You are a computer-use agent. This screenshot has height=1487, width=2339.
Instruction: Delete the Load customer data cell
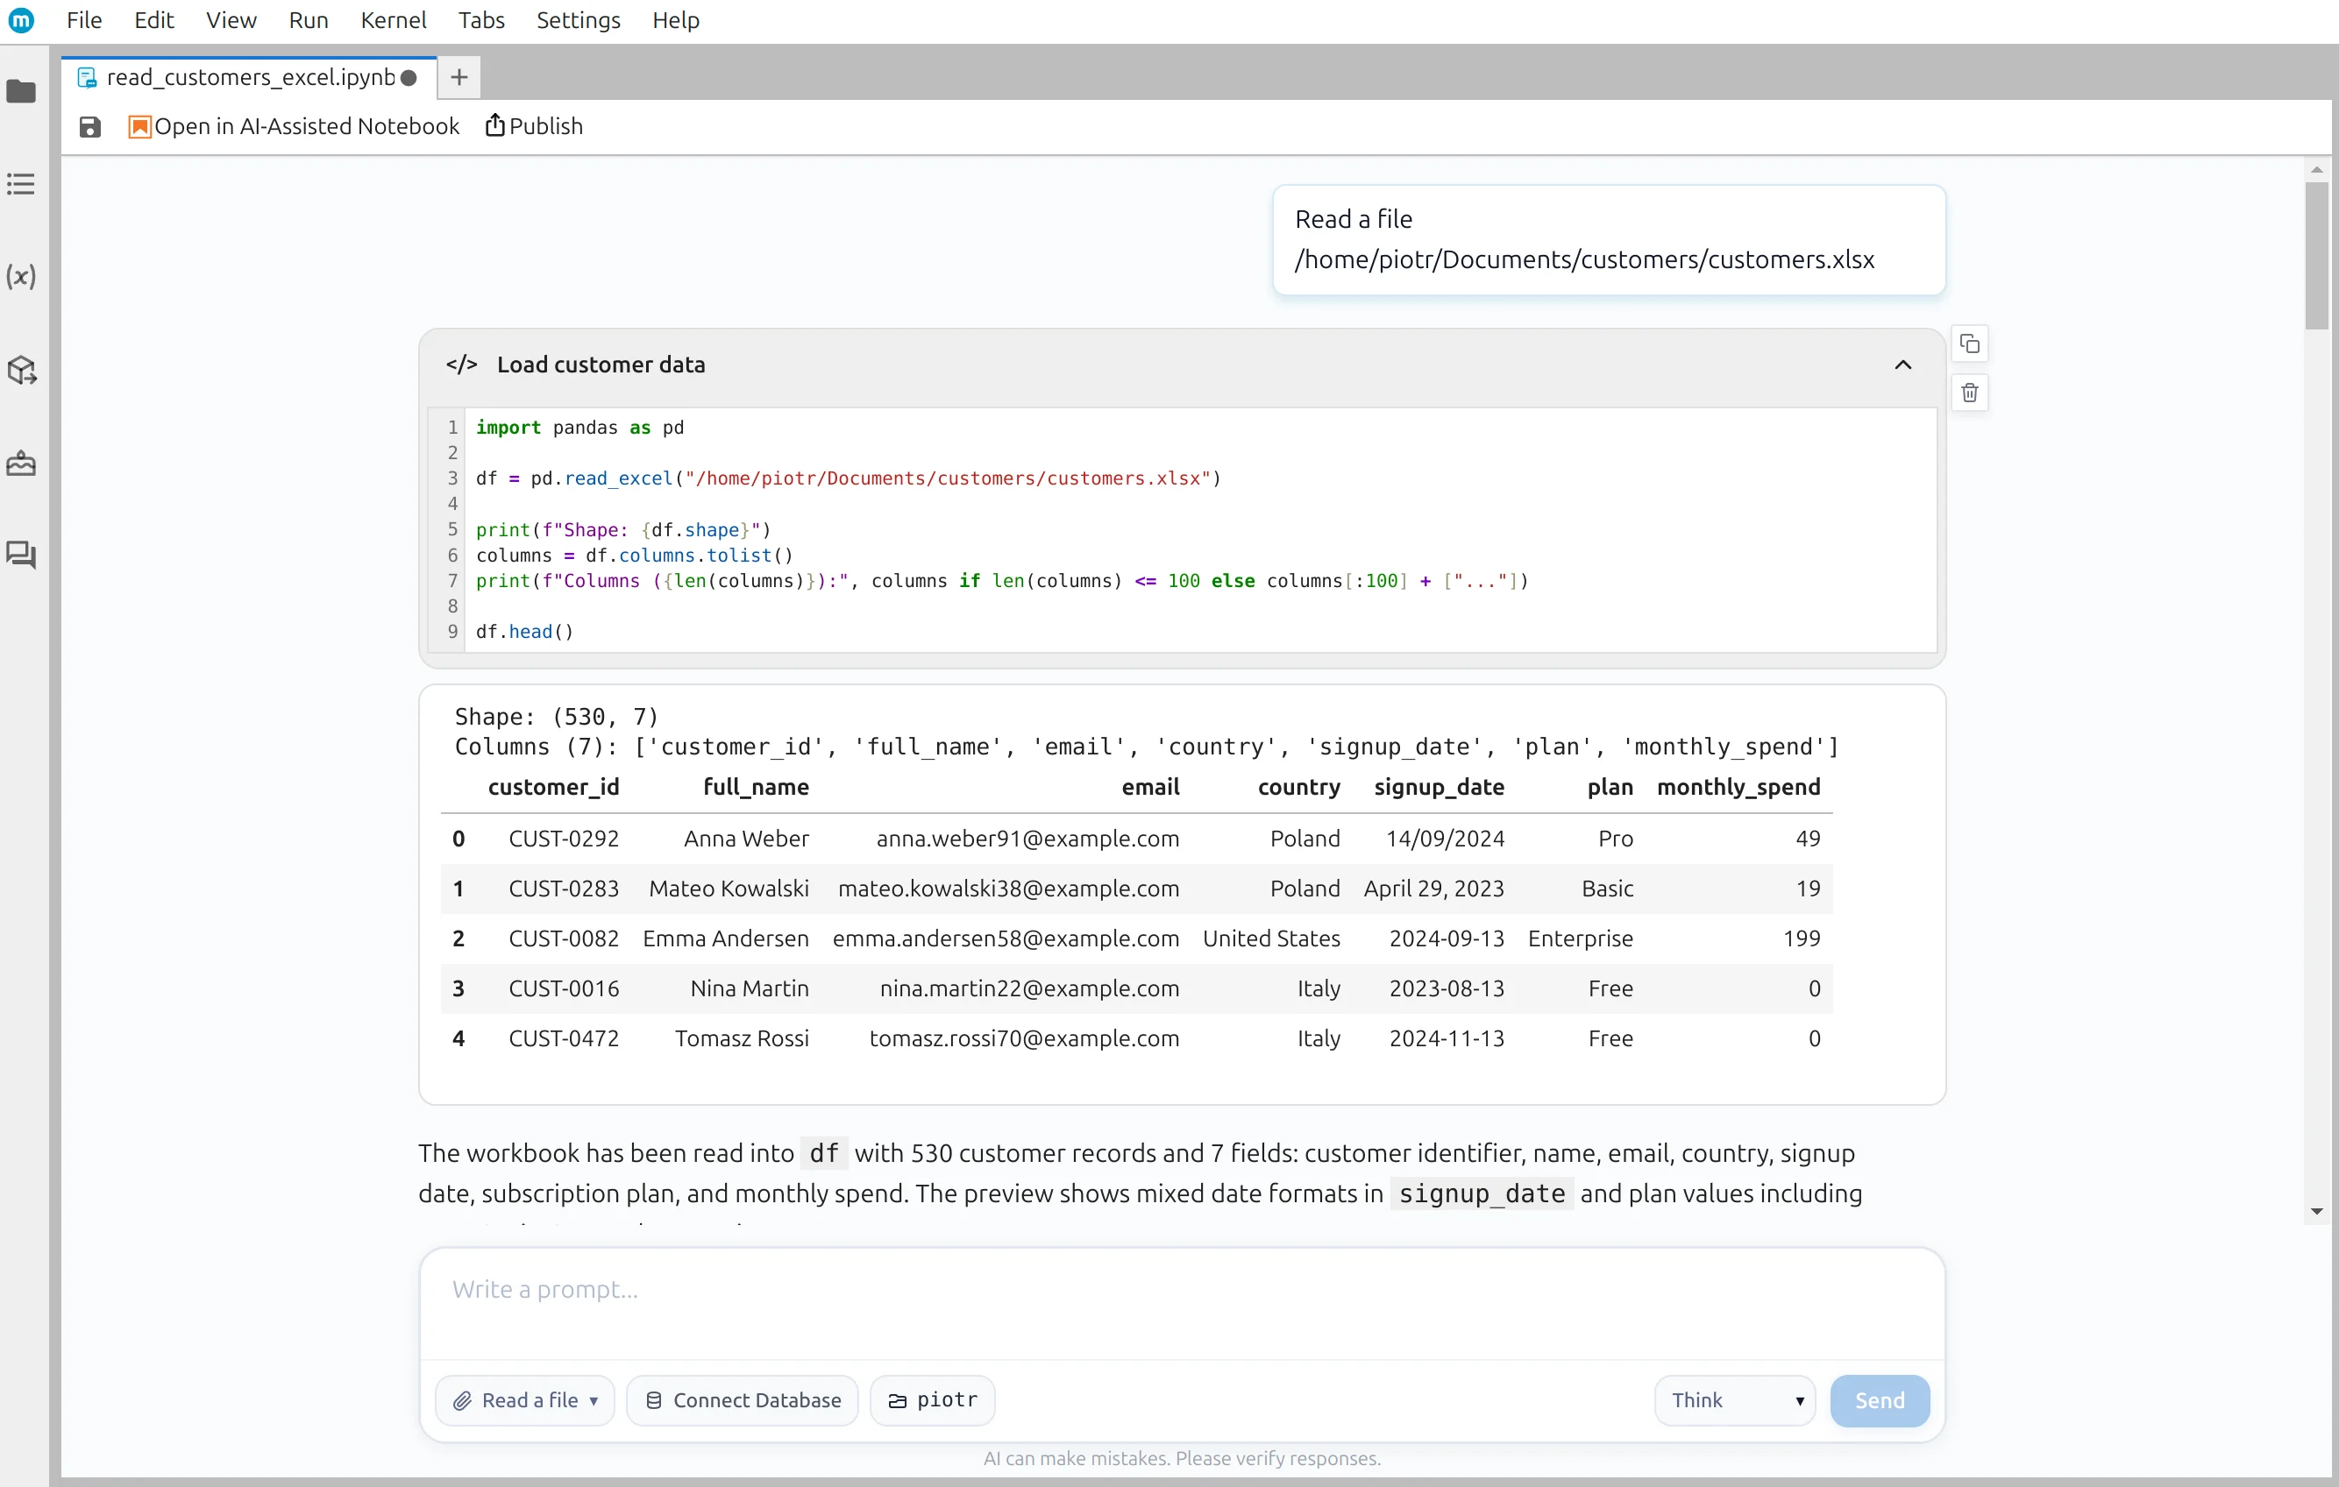pos(1969,393)
